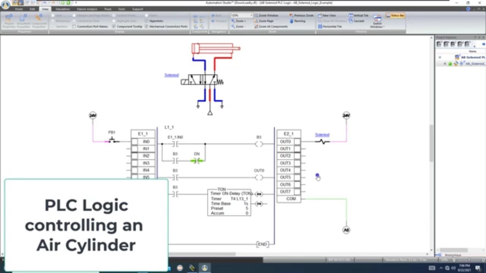Click the vertical scrollbar of the diagram
The image size is (486, 273).
pos(432,143)
